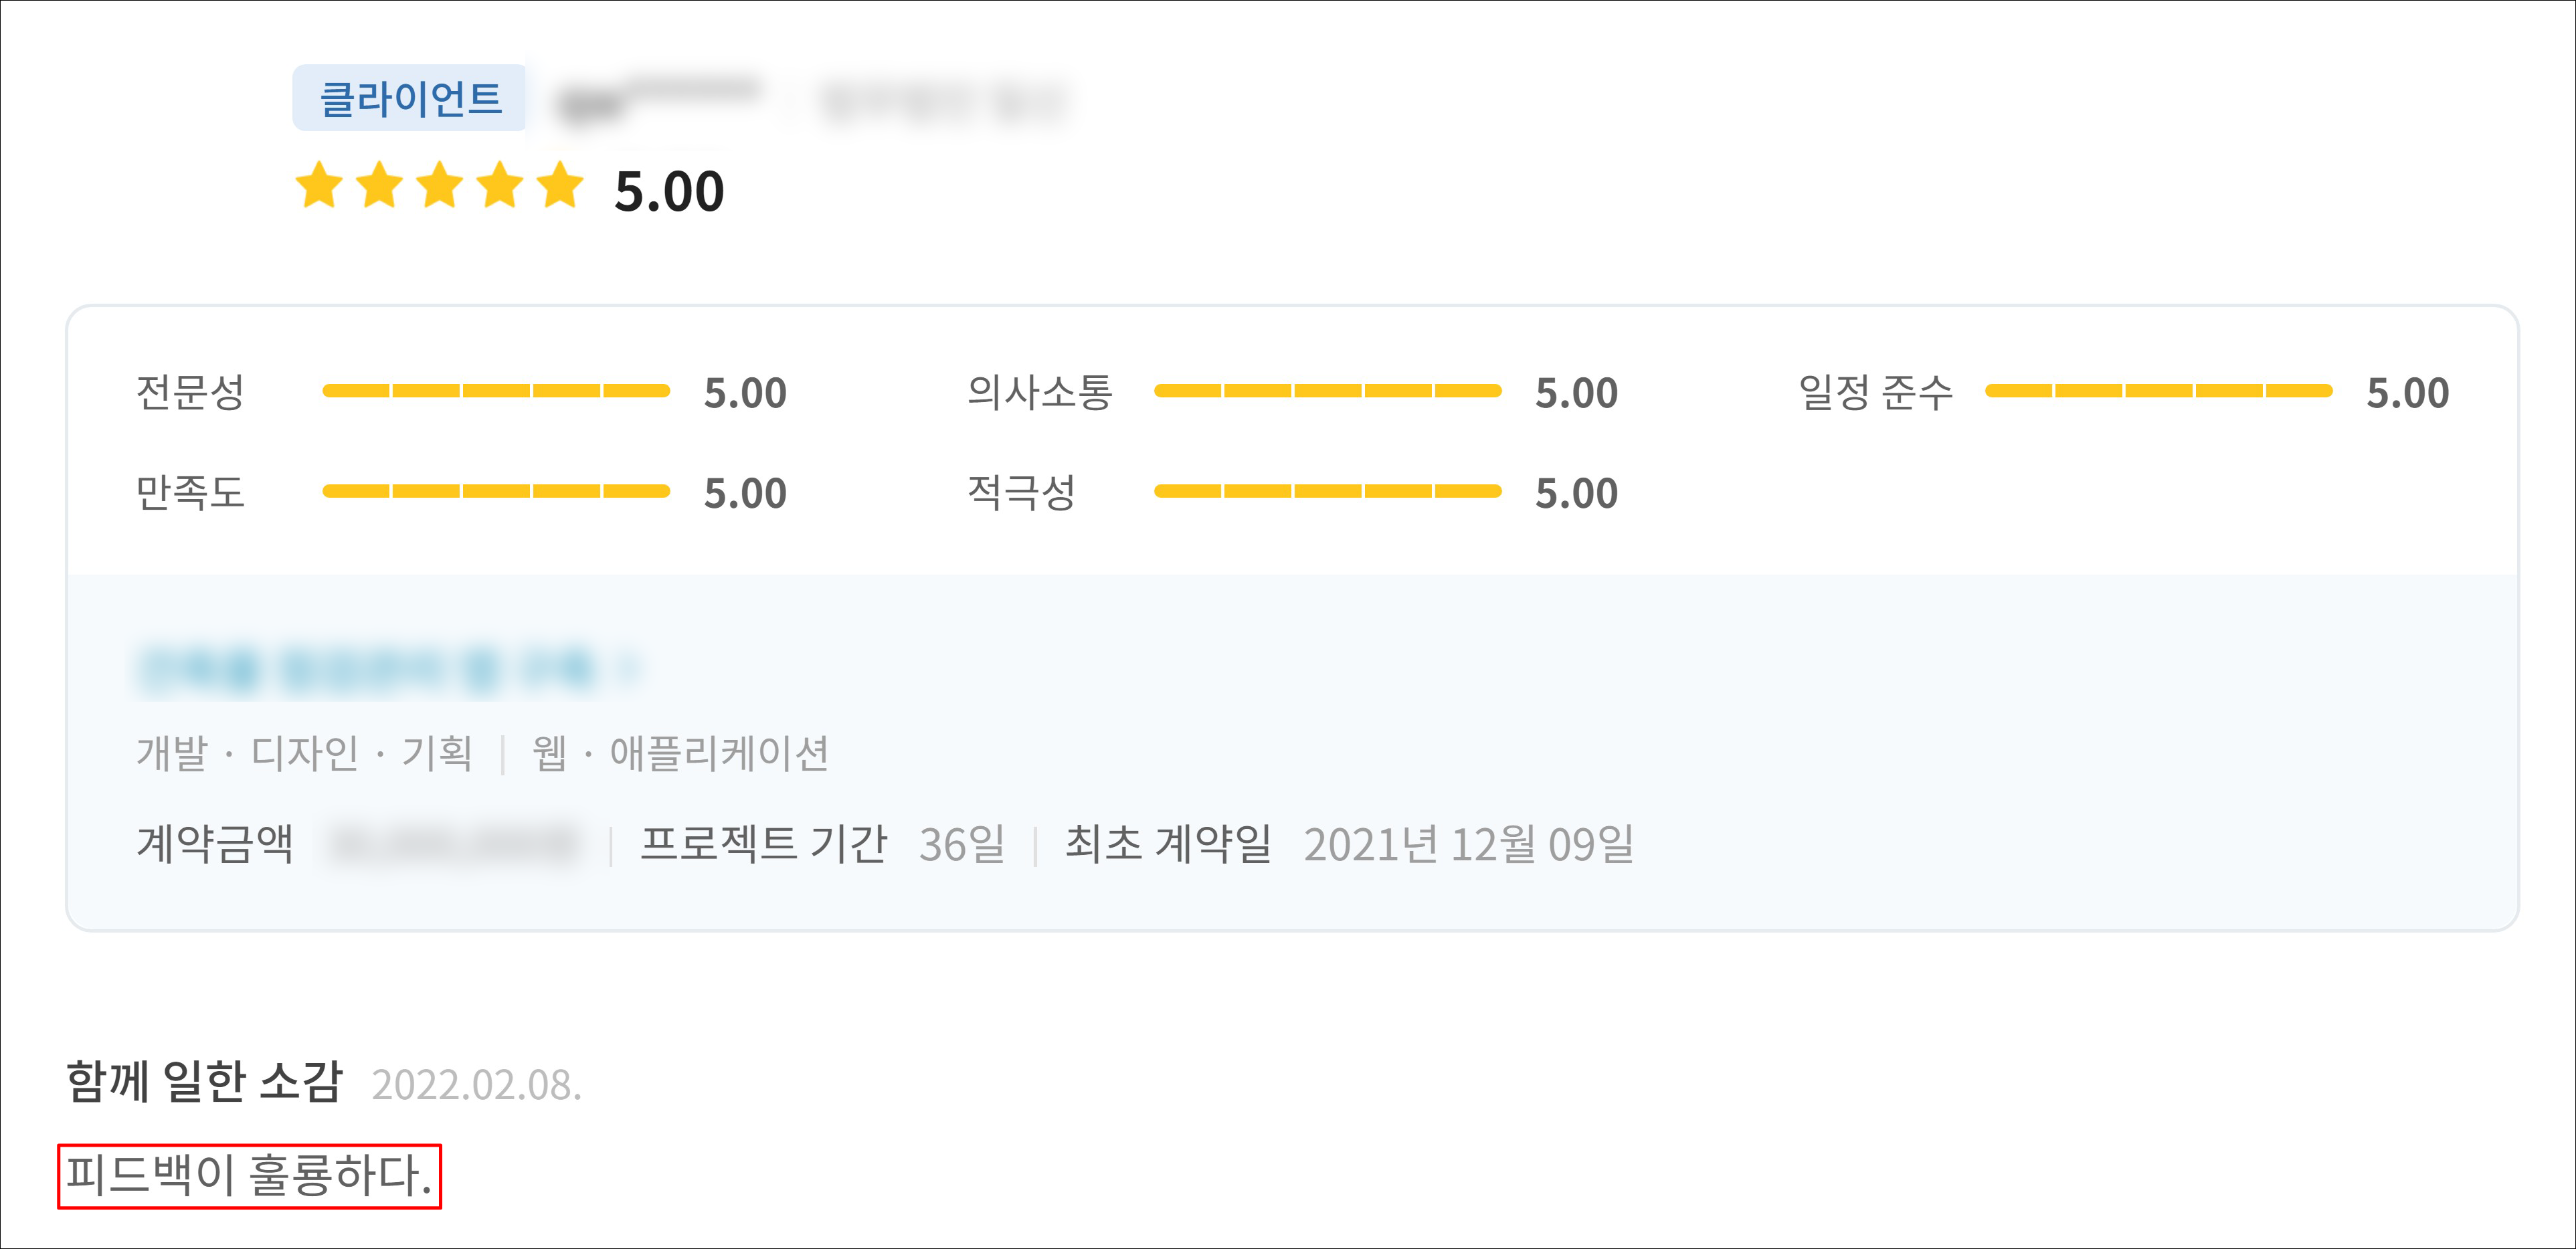The height and width of the screenshot is (1249, 2576).
Task: Click the 함께 일한 소감 heading
Action: click(205, 1081)
